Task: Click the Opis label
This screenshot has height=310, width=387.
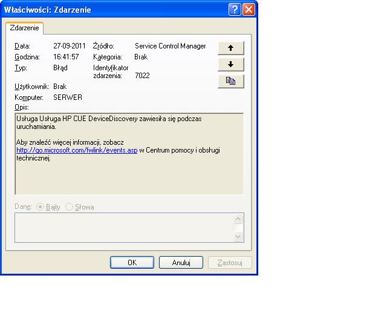Action: tap(22, 107)
